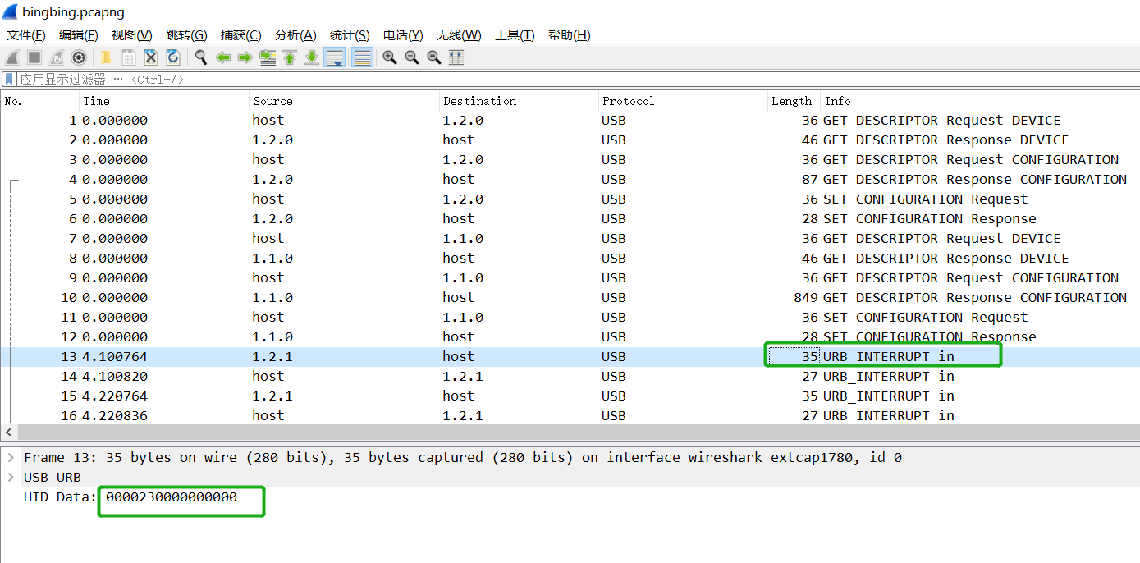
Task: Sort by the Length column header
Action: [794, 101]
